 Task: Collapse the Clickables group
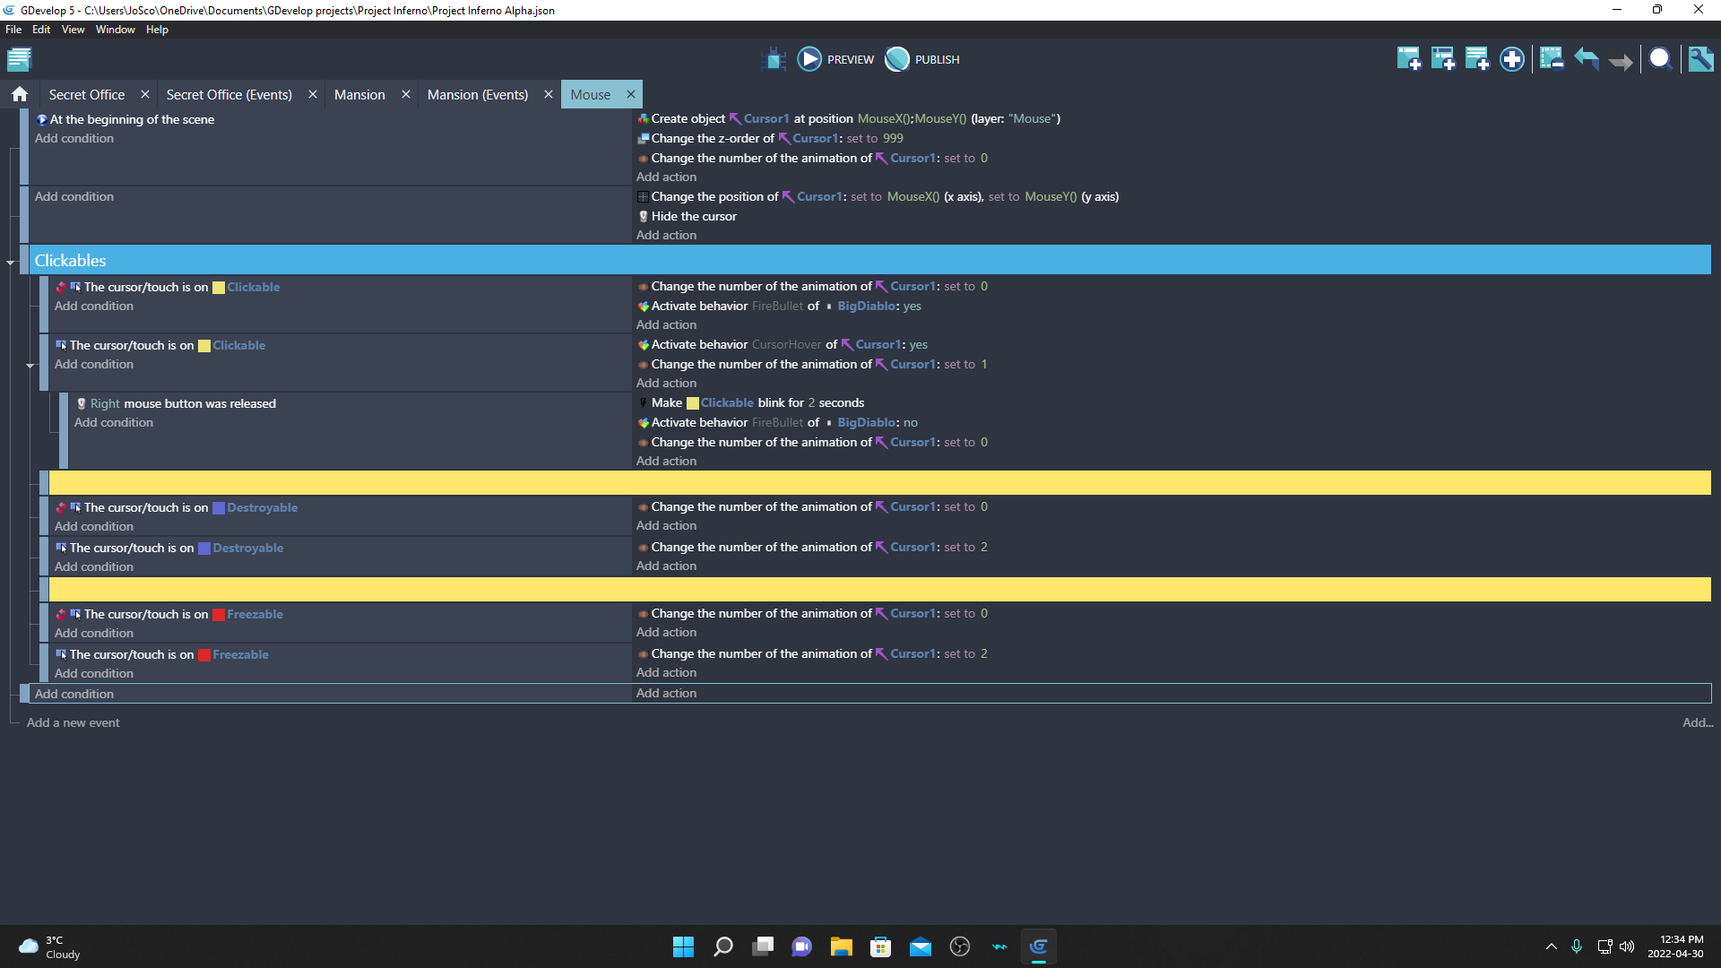[x=11, y=263]
